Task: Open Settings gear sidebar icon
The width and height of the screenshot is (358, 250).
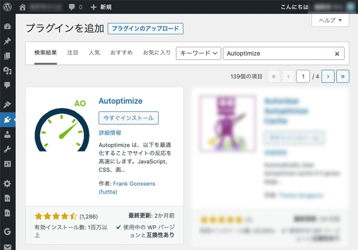Action: pos(7,184)
